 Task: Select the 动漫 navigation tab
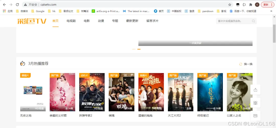(x=101, y=21)
